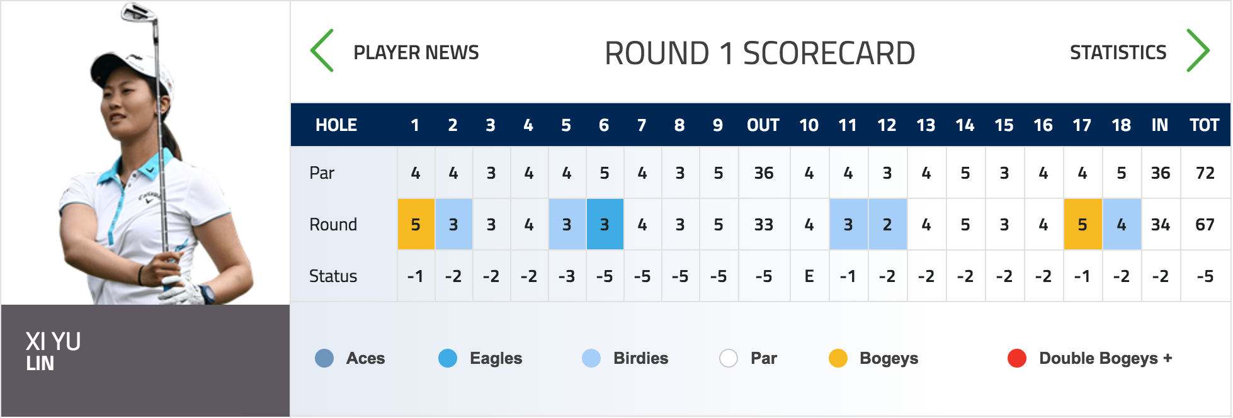
Task: Click the Double Bogeys legend circle
Action: click(1017, 358)
